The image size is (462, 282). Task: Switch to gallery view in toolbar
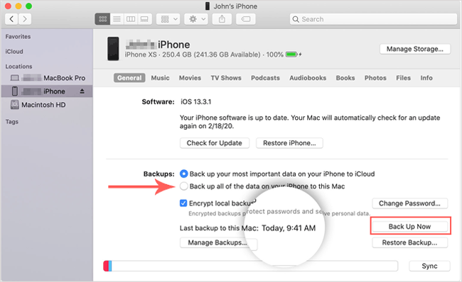click(x=144, y=19)
